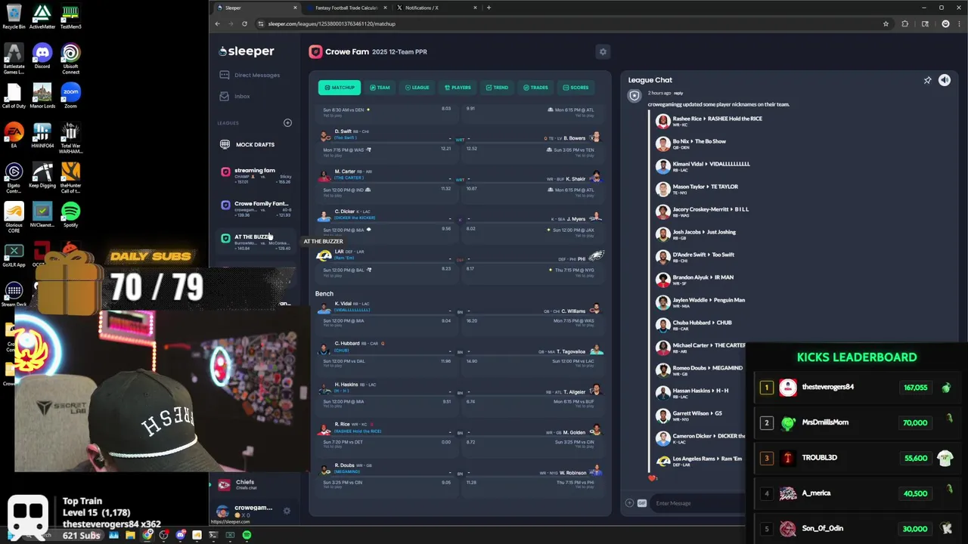Pin the League Chat panel
968x544 pixels.
click(x=927, y=80)
